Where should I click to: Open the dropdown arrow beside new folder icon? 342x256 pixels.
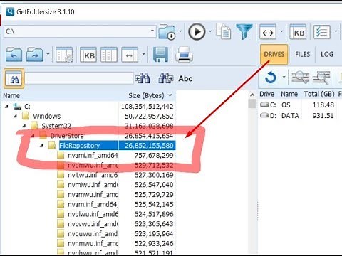pos(180,31)
